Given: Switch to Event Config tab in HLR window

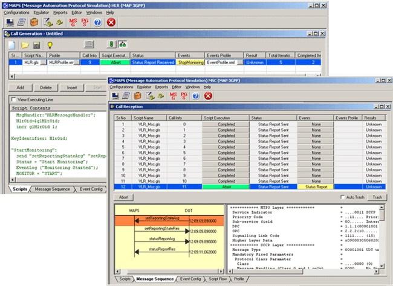Looking at the screenshot, I should pos(91,189).
